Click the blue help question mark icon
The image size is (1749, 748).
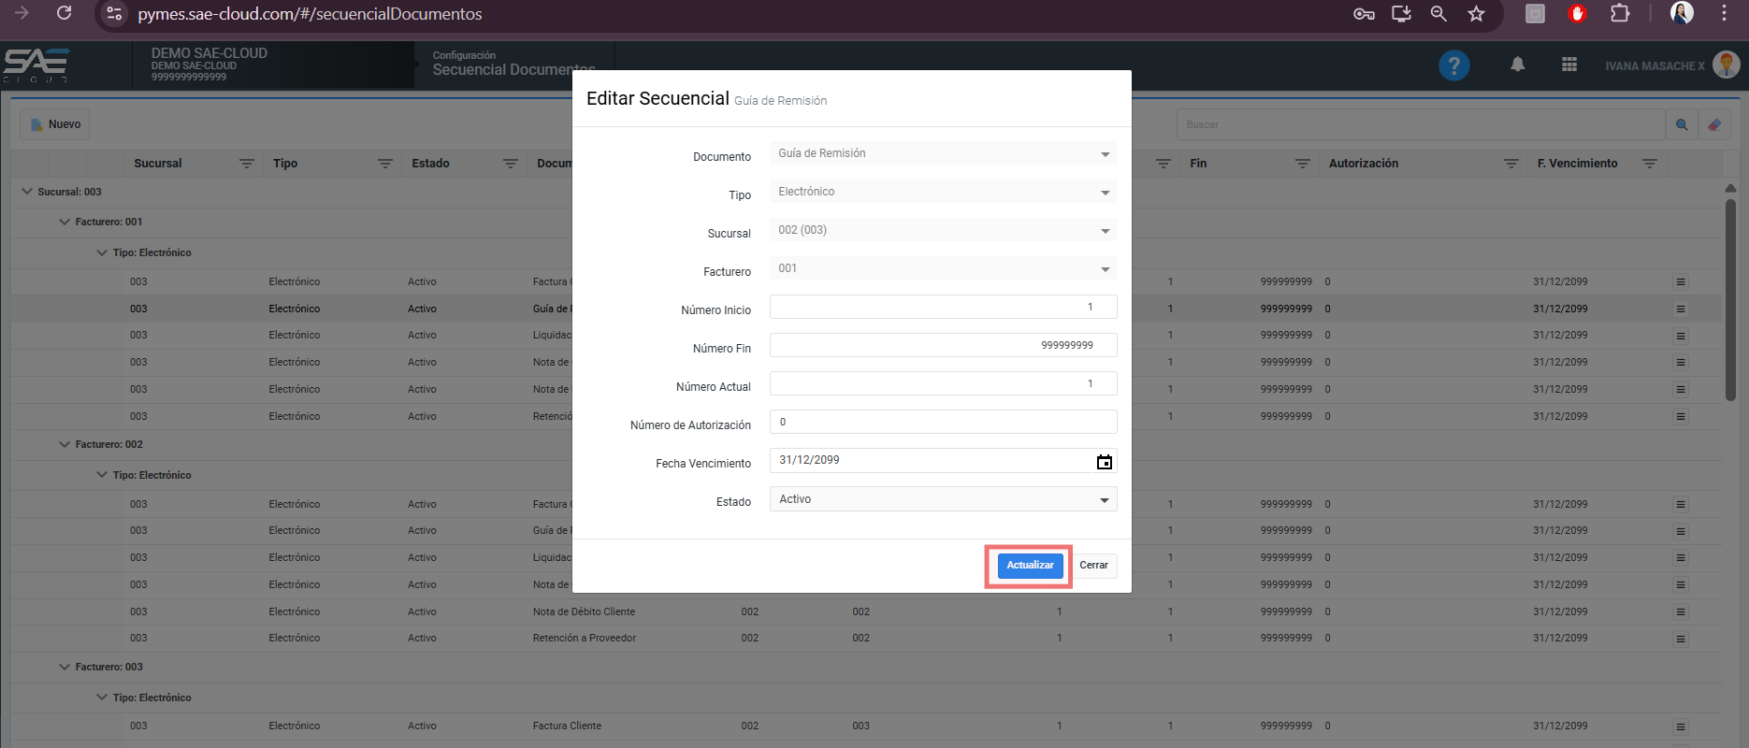(x=1453, y=65)
